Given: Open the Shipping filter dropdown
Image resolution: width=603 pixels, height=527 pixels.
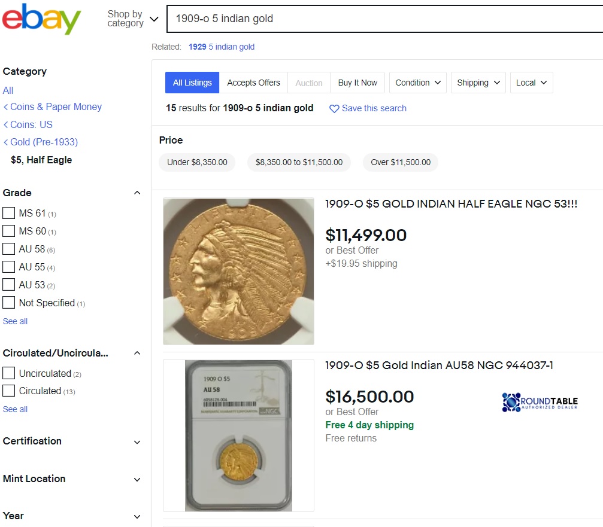Looking at the screenshot, I should point(478,83).
